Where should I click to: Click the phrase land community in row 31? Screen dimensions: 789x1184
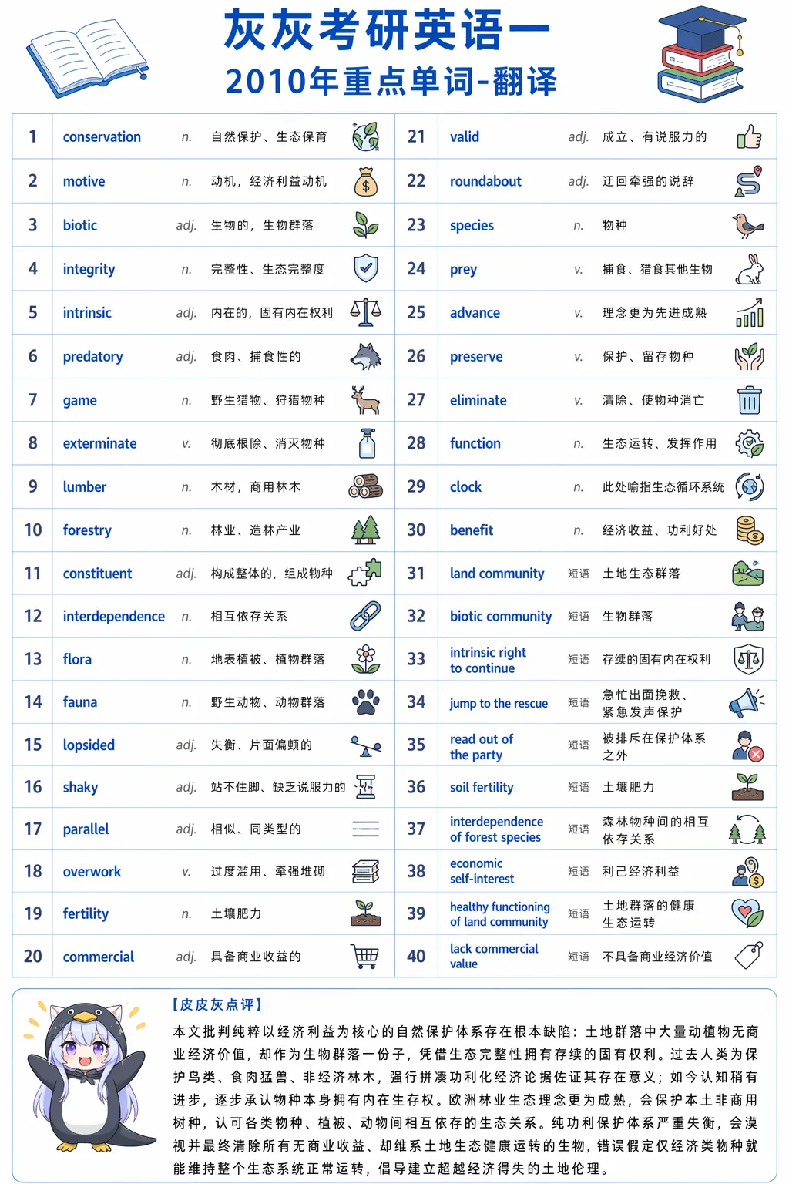tap(497, 573)
